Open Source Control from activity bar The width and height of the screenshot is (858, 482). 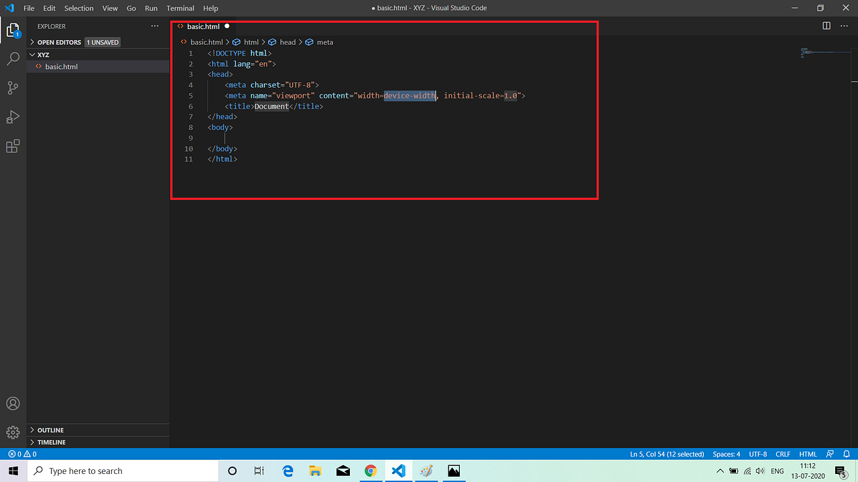13,88
